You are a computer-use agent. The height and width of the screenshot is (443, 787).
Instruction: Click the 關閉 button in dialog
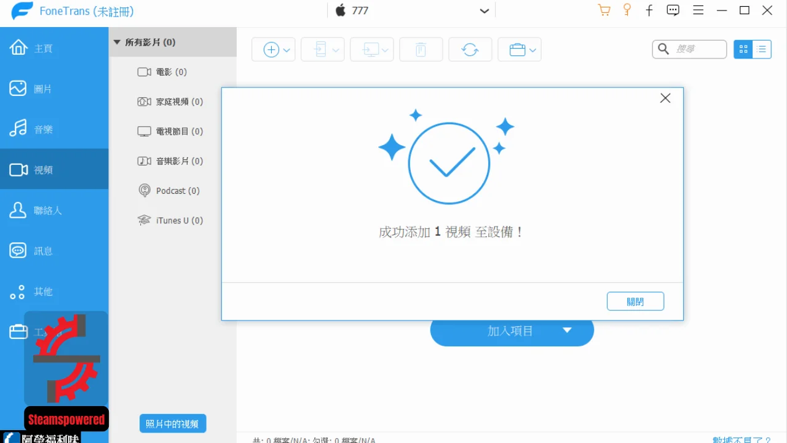tap(635, 301)
